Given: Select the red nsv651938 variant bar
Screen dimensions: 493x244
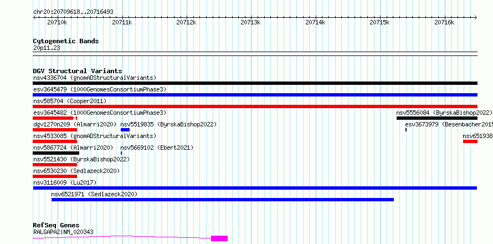Looking at the screenshot, I should click(470, 141).
